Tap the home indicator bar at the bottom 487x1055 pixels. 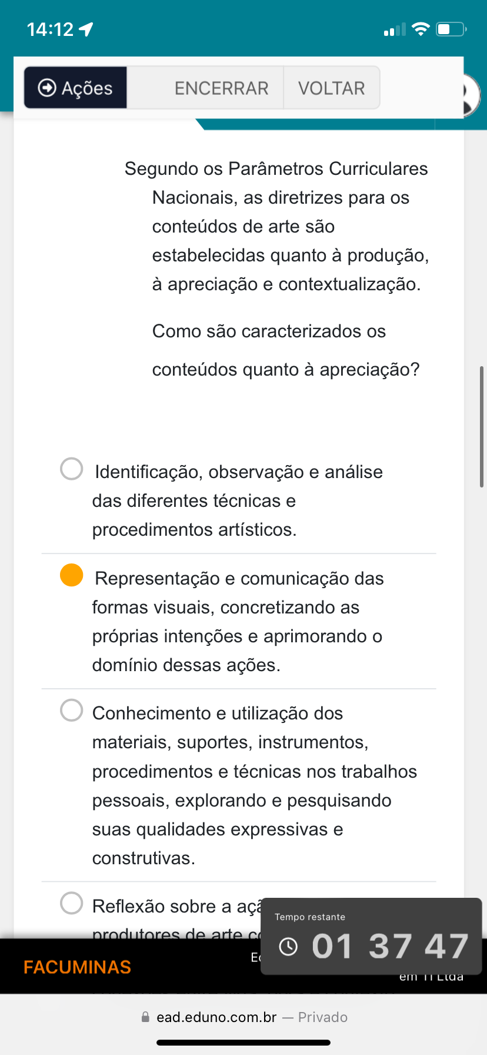point(243,1043)
